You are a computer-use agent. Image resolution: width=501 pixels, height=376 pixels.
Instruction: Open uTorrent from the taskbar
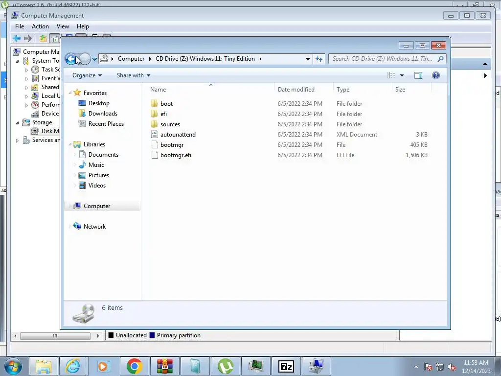tap(225, 366)
